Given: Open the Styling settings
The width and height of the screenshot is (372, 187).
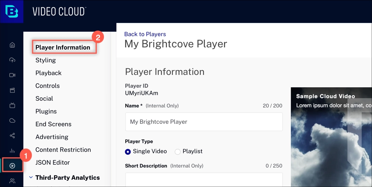Looking at the screenshot, I should [x=46, y=60].
